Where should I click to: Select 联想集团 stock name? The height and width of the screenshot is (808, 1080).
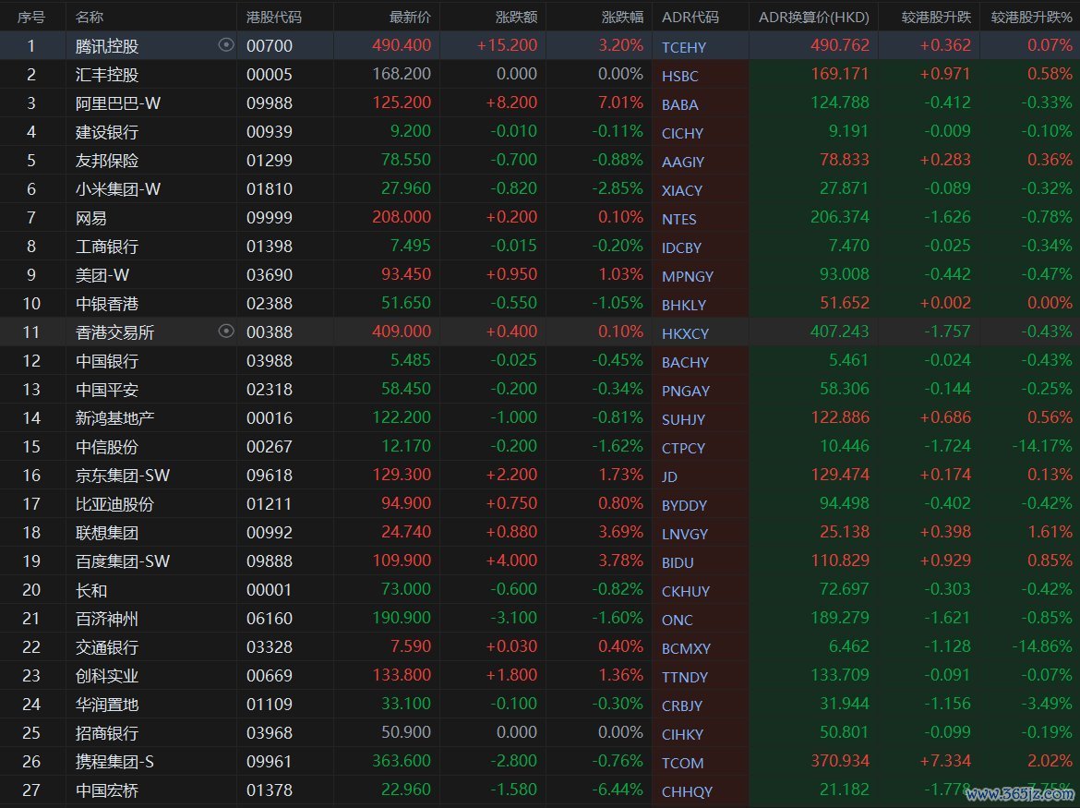(x=107, y=533)
